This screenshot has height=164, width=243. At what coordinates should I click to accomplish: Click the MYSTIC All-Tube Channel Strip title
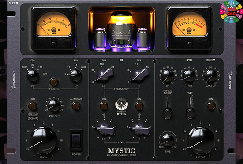click(122, 152)
